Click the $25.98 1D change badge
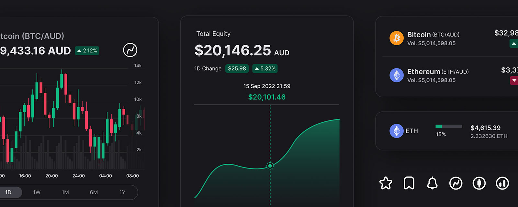Viewport: 518px width, 207px height. 237,69
